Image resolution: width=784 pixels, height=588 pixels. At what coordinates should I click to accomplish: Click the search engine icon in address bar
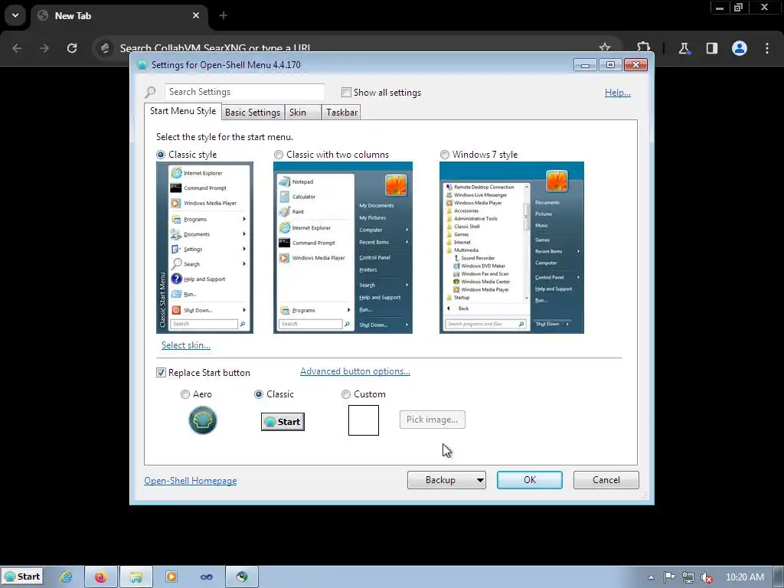(x=105, y=48)
